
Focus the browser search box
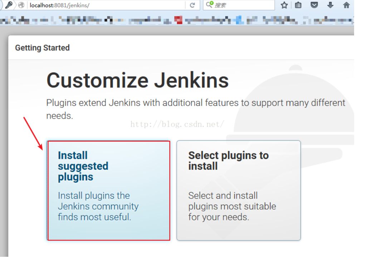(239, 5)
